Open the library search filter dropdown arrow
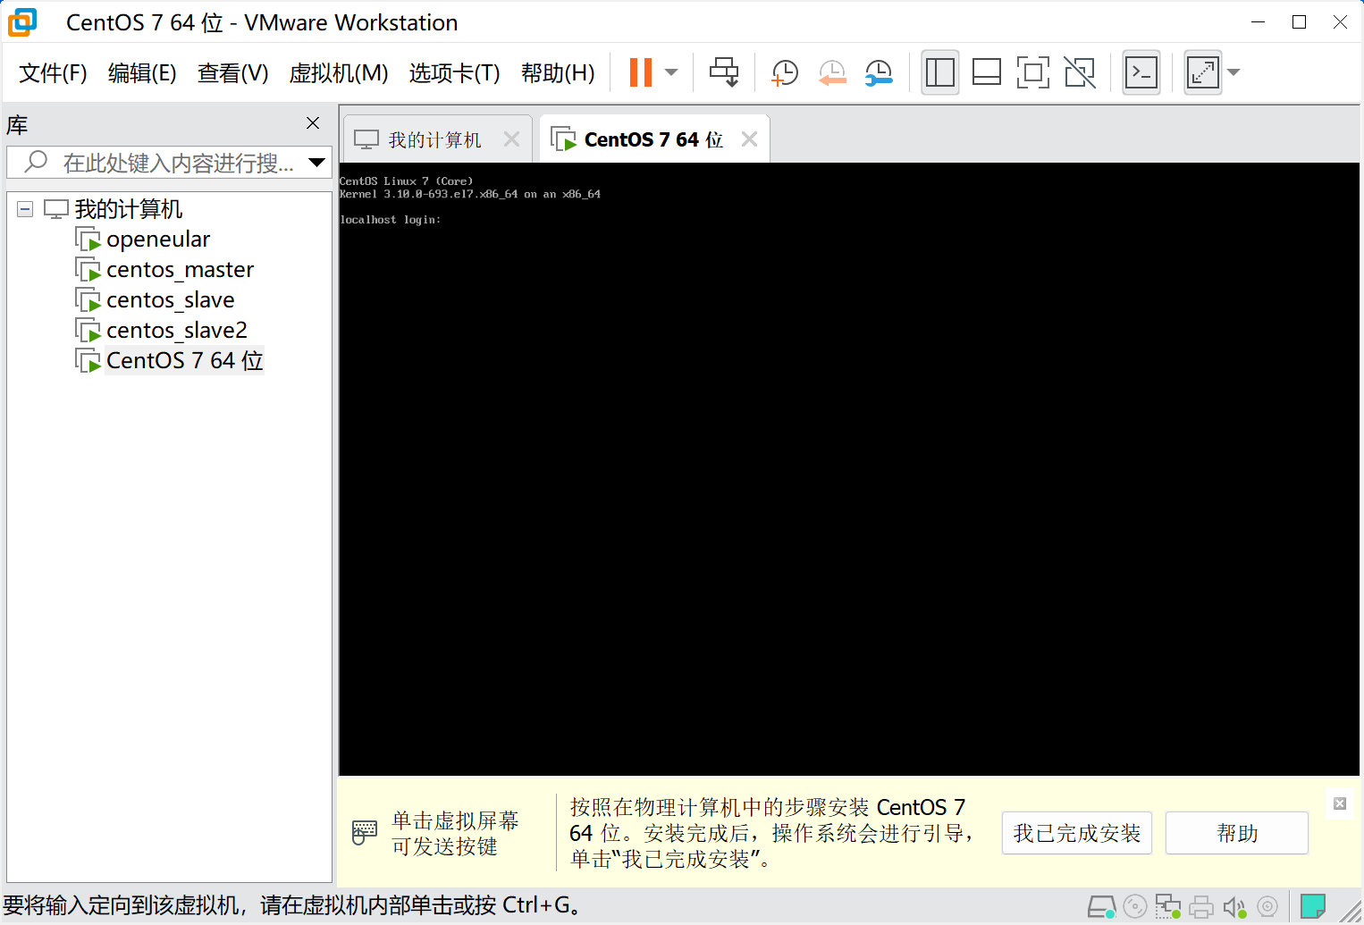The image size is (1364, 925). click(x=317, y=163)
